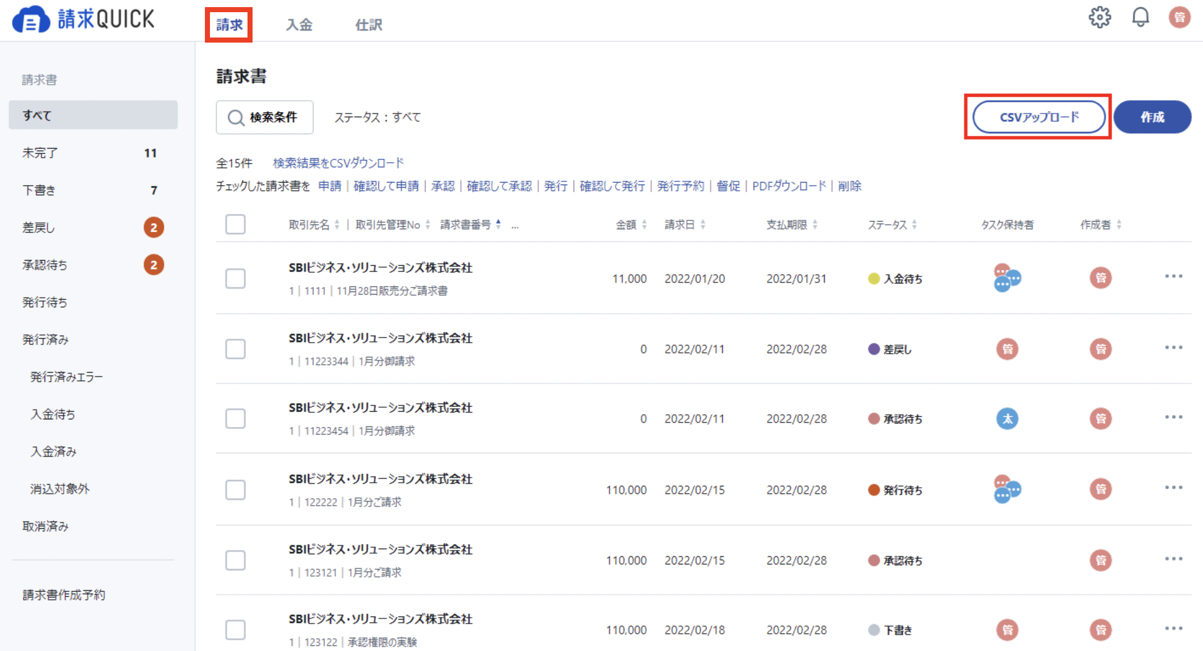Click the 発行予約 bulk action link
The height and width of the screenshot is (651, 1203).
[x=681, y=186]
